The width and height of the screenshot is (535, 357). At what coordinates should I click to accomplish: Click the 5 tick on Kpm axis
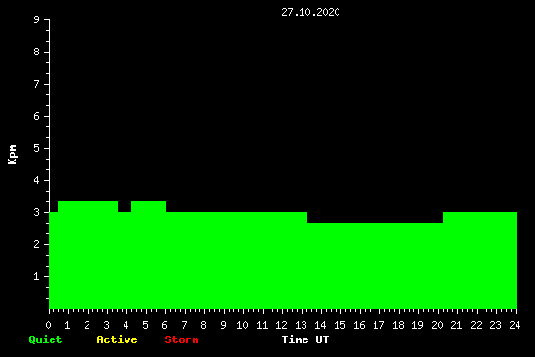[x=37, y=148]
